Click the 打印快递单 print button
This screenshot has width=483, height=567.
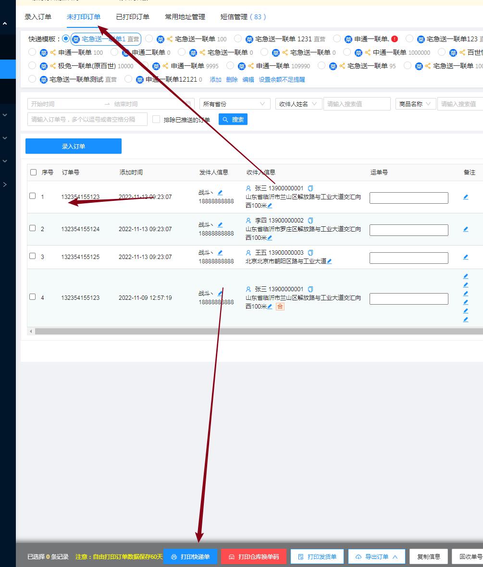190,556
